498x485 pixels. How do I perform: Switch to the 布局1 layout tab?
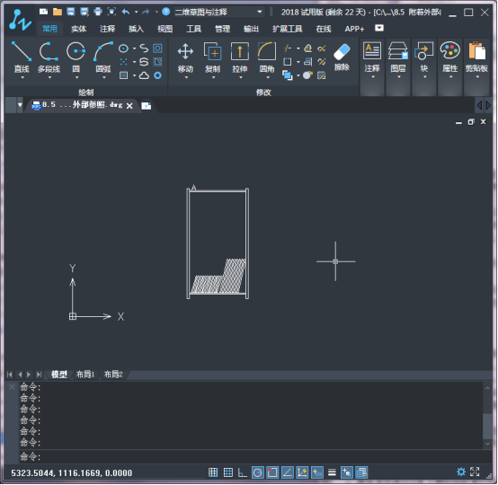[x=85, y=375]
